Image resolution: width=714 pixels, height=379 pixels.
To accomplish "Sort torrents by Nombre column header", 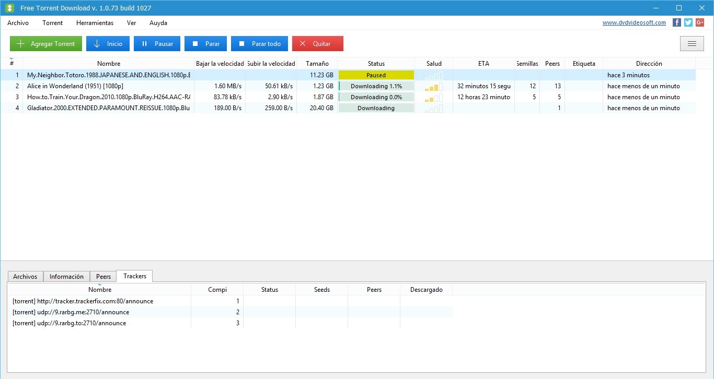I will coord(109,64).
